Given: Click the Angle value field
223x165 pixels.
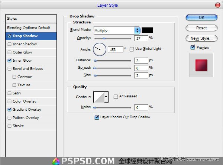Looking at the screenshot, I should 116,49.
